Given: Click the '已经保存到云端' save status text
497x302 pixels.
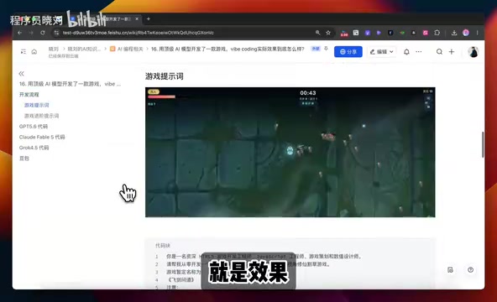Looking at the screenshot, I should [x=64, y=56].
